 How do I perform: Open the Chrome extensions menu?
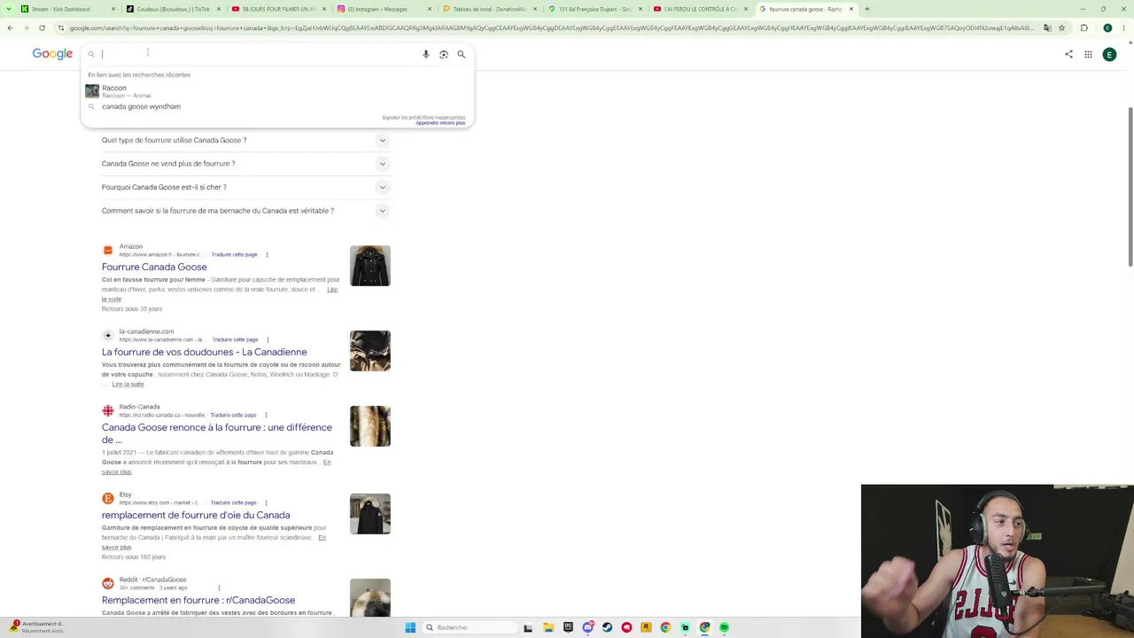[x=1084, y=27]
